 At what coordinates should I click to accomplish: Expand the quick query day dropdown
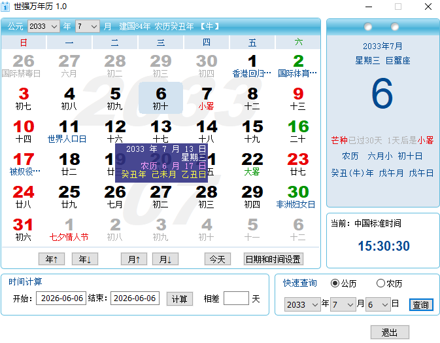[x=378, y=304]
